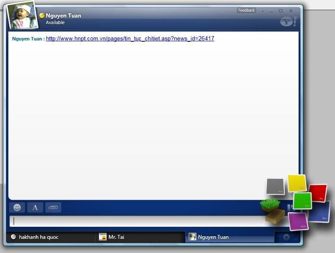335x253 pixels.
Task: Click Nguyen Tuan's profile photo thumbnail
Action: tap(22, 16)
